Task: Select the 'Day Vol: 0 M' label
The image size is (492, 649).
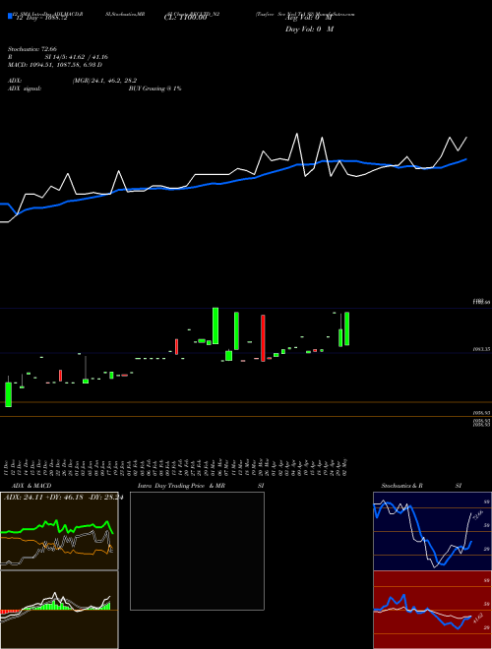Action: pyautogui.click(x=309, y=29)
